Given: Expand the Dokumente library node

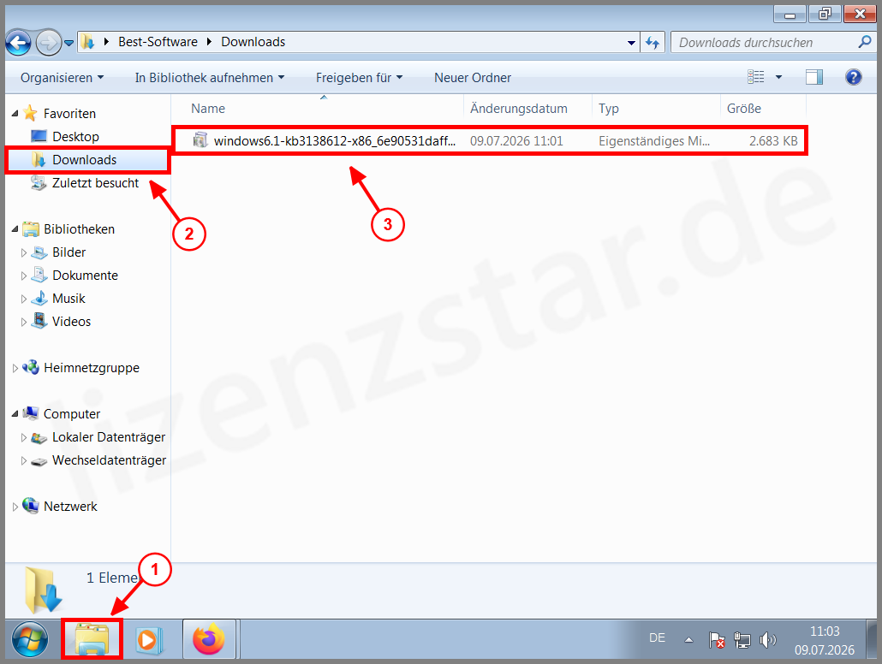Looking at the screenshot, I should point(24,276).
